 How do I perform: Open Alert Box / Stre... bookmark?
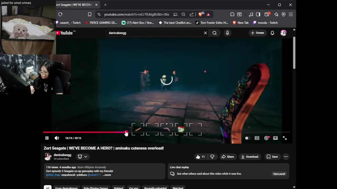[x=138, y=23]
